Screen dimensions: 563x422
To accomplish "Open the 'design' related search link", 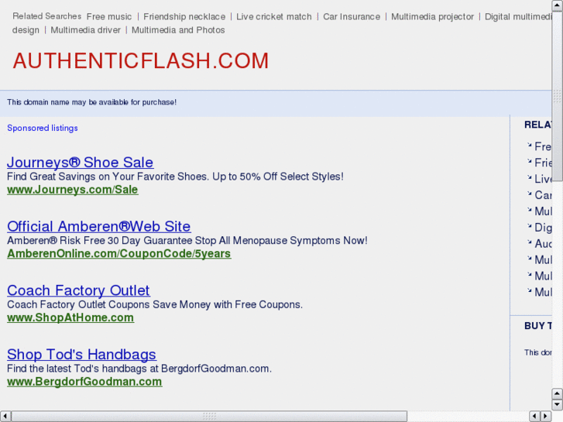I will coord(26,30).
